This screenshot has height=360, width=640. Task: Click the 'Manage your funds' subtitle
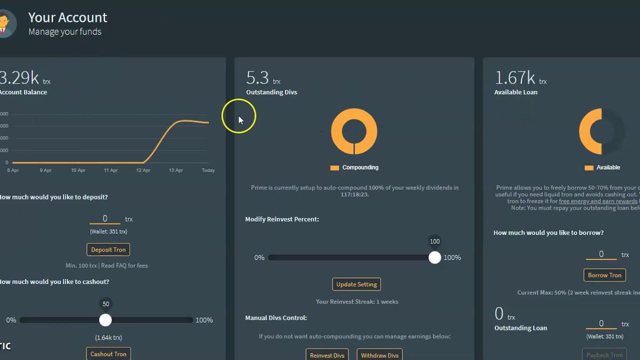[65, 31]
